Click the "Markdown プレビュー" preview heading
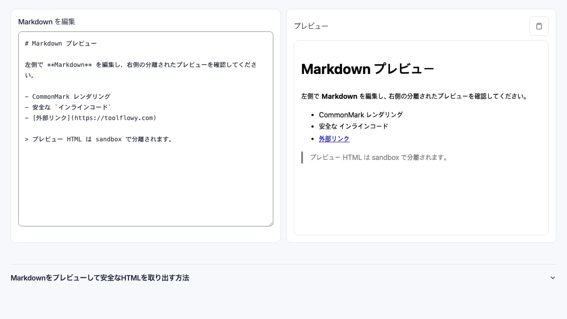Viewport: 567px width, 319px height. [x=368, y=69]
